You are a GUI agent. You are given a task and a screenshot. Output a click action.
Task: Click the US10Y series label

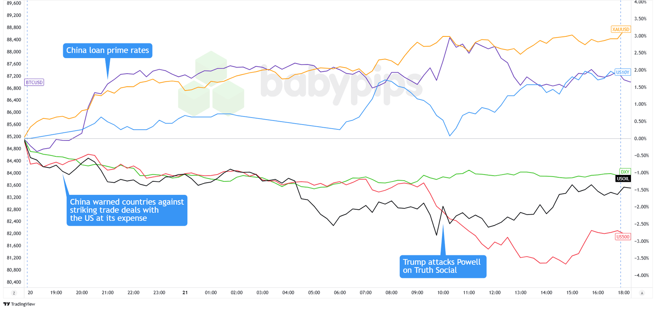622,72
